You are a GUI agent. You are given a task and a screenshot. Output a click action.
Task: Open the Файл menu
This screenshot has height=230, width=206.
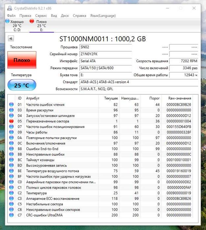pyautogui.click(x=11, y=15)
